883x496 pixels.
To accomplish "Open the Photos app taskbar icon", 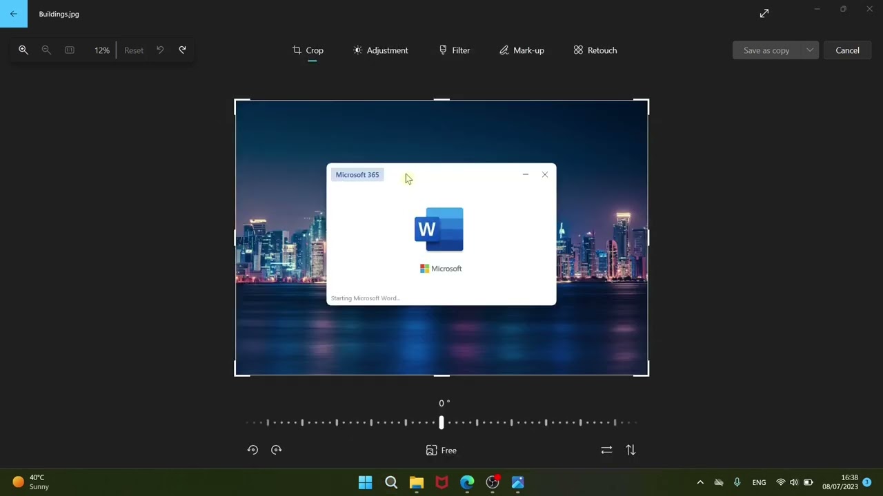I will click(518, 482).
